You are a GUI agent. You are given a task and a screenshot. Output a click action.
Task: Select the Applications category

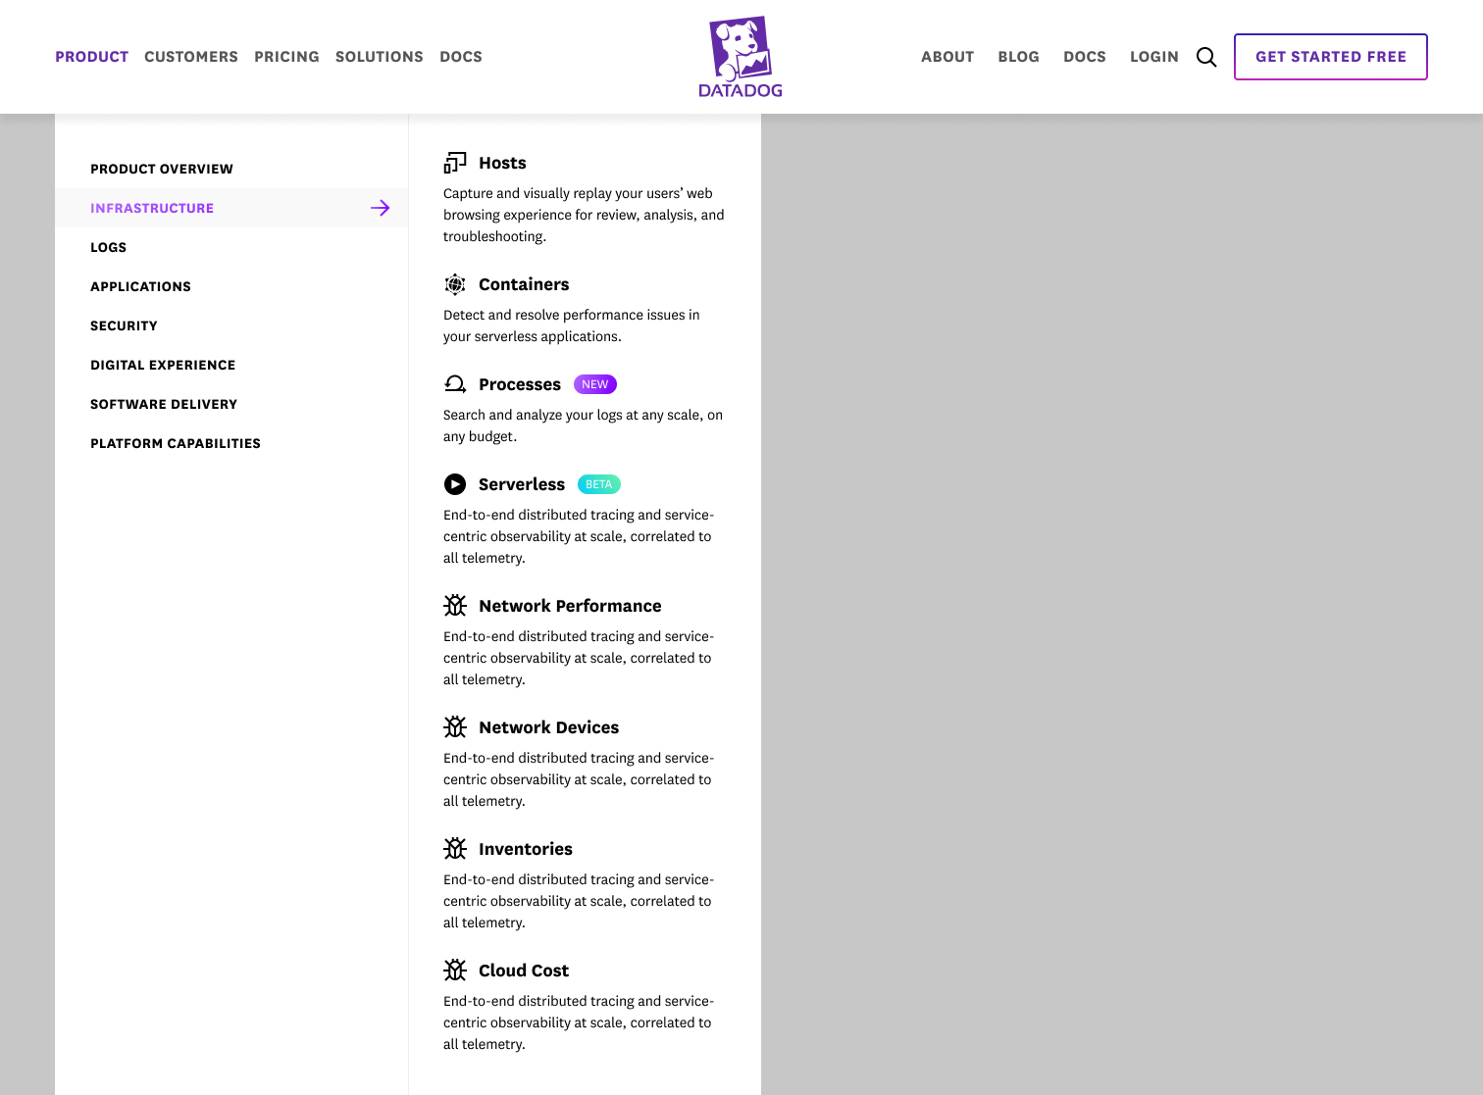[x=140, y=286]
